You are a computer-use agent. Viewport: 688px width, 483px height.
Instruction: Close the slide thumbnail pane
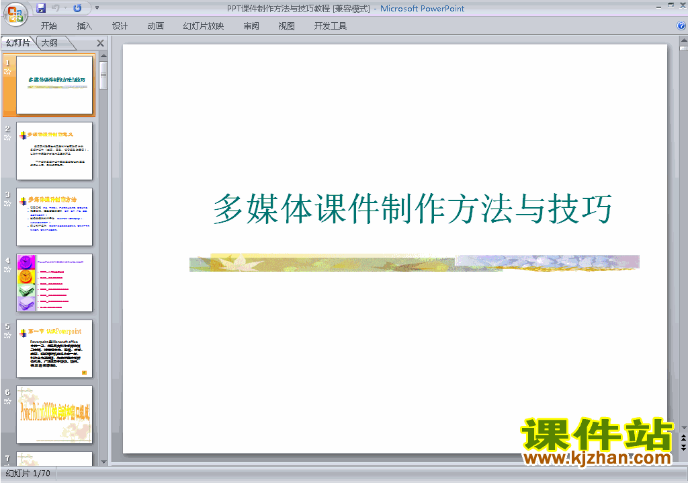coord(101,43)
